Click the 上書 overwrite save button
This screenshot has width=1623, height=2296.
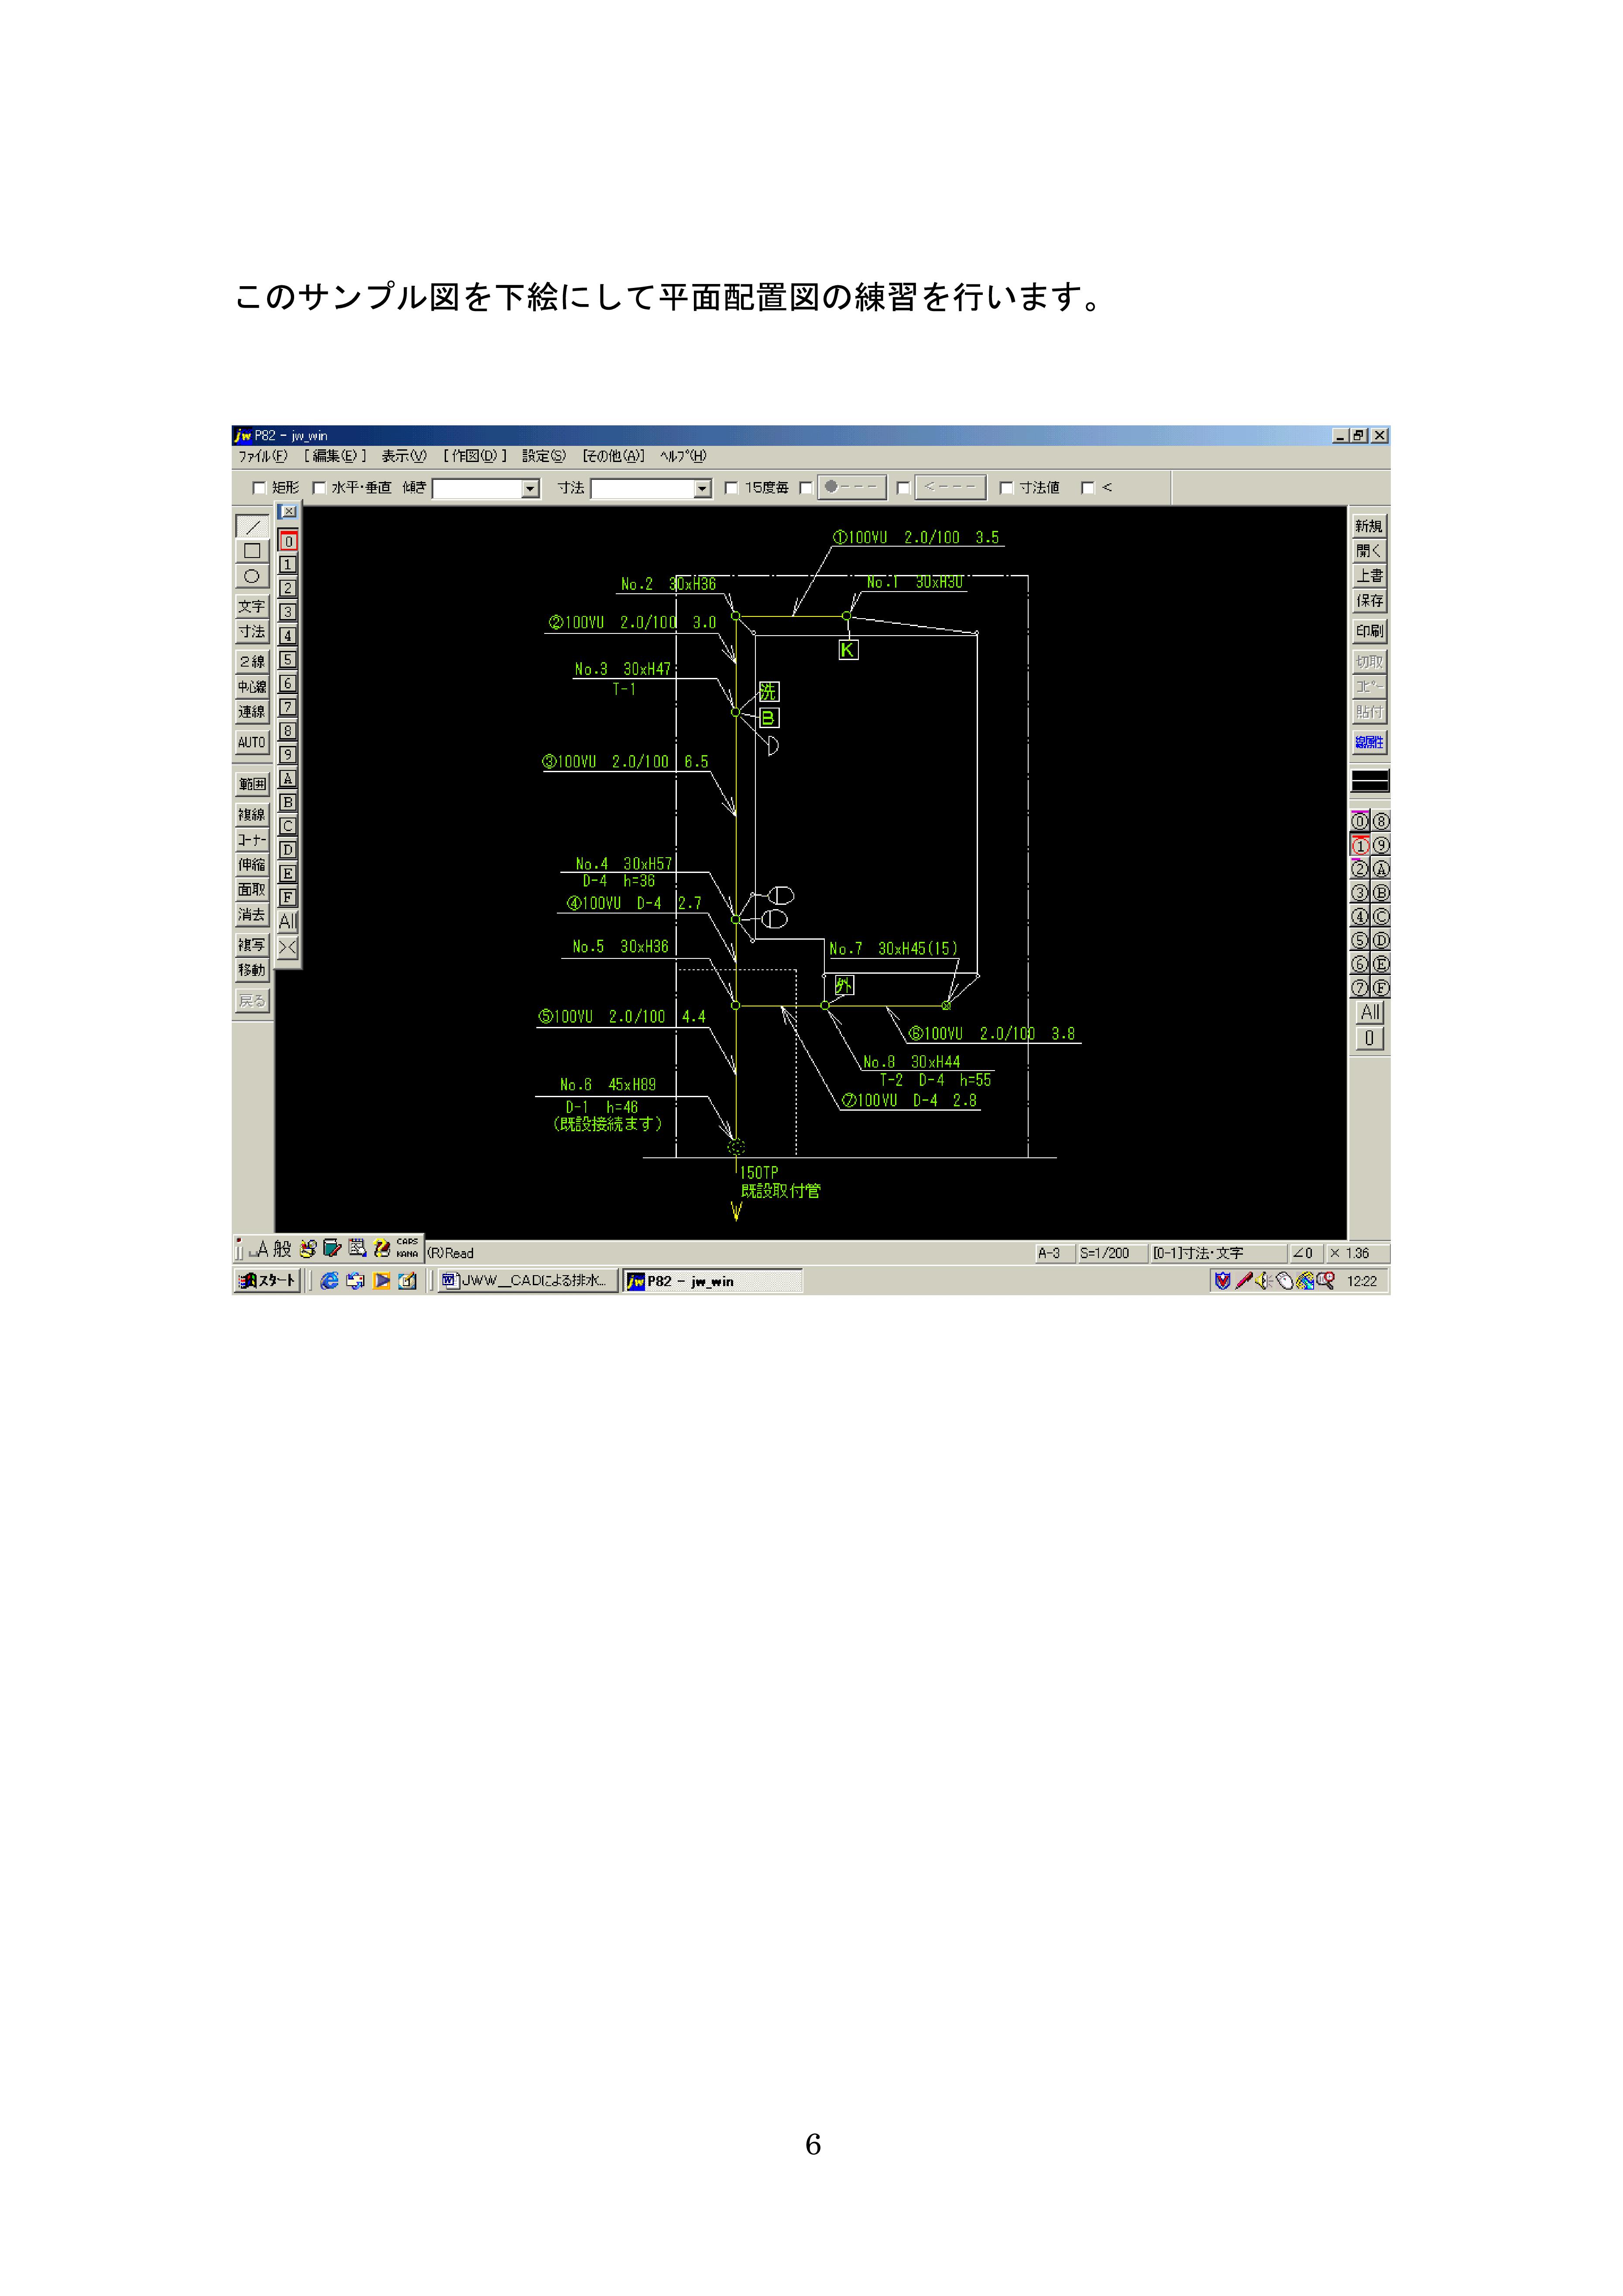1370,576
